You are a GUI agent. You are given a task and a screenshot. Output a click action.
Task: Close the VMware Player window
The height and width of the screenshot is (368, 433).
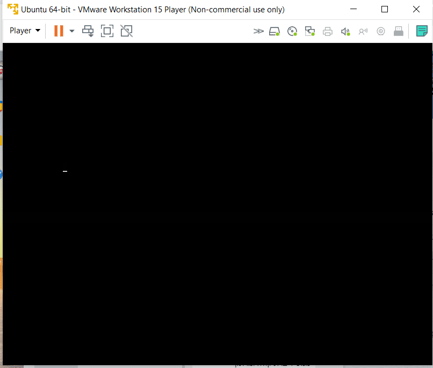tap(416, 9)
